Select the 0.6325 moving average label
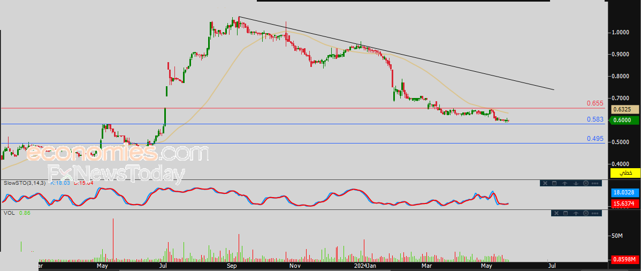This screenshot has width=641, height=271. [624, 109]
